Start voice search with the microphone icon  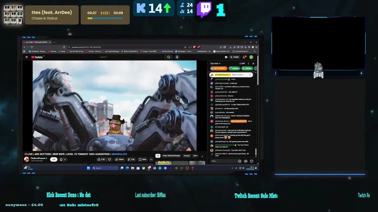177,57
